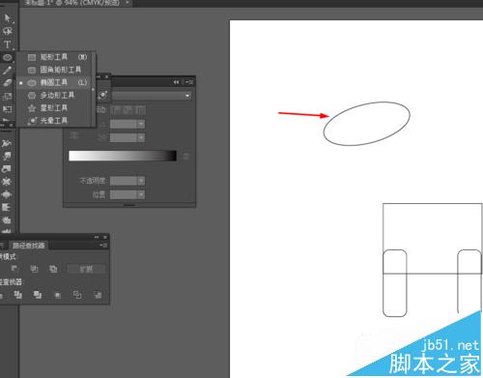The height and width of the screenshot is (378, 483).
Task: Tear off the shape tools flyout
Action: pos(94,89)
